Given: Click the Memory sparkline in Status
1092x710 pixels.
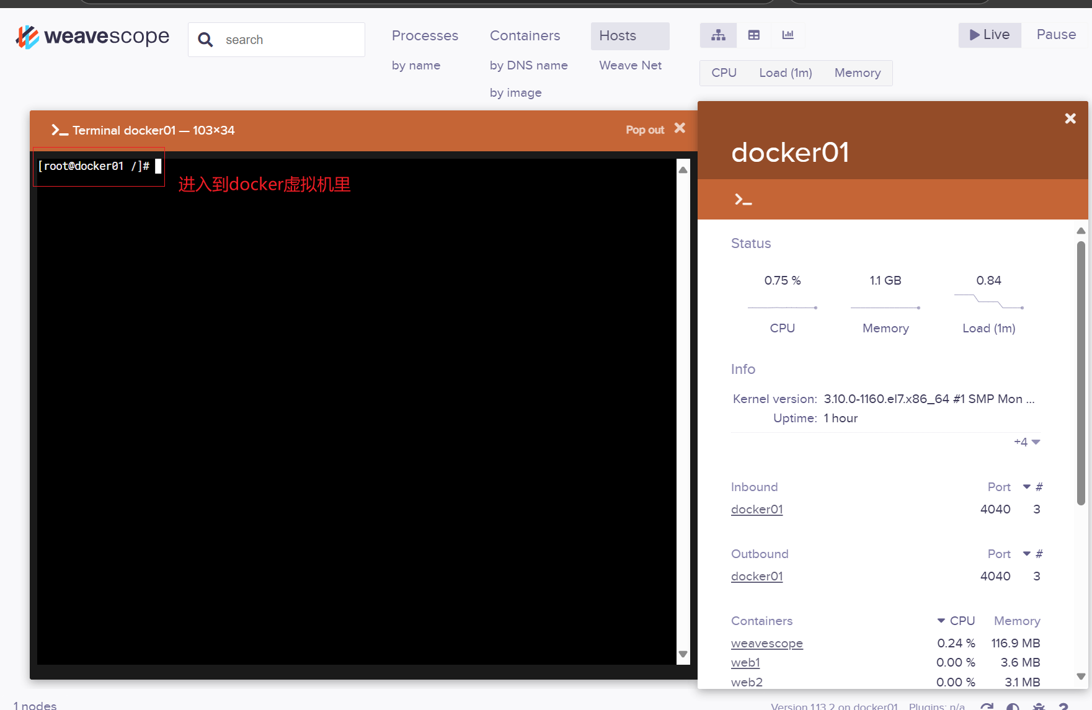Looking at the screenshot, I should [x=886, y=307].
